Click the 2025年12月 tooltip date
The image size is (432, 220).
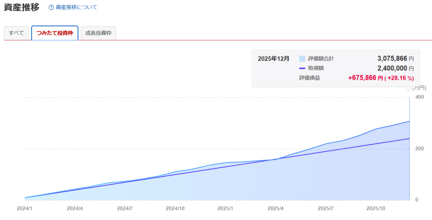(274, 59)
